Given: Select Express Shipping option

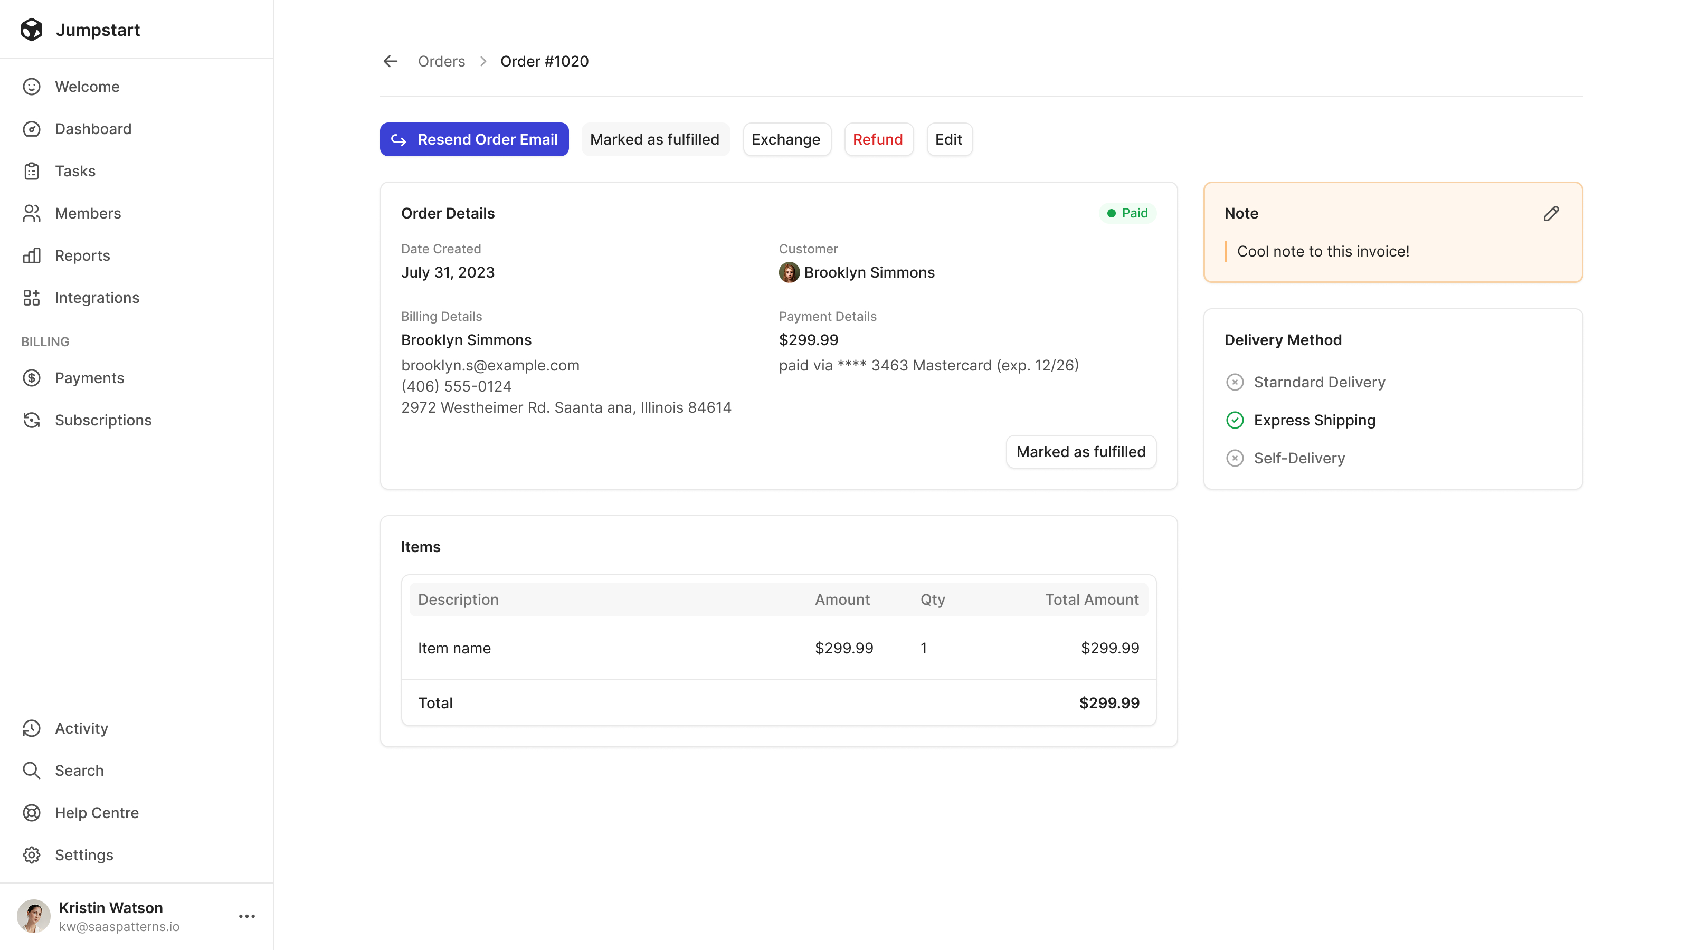Looking at the screenshot, I should pyautogui.click(x=1300, y=420).
